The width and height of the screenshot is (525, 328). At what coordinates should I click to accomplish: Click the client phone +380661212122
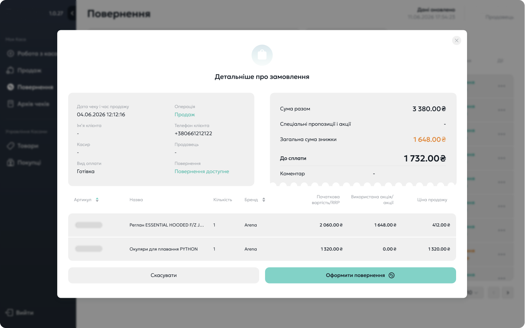pos(193,133)
